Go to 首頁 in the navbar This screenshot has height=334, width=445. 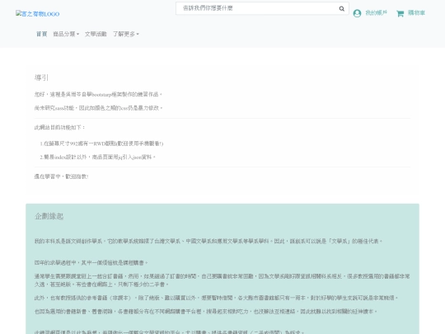click(41, 34)
